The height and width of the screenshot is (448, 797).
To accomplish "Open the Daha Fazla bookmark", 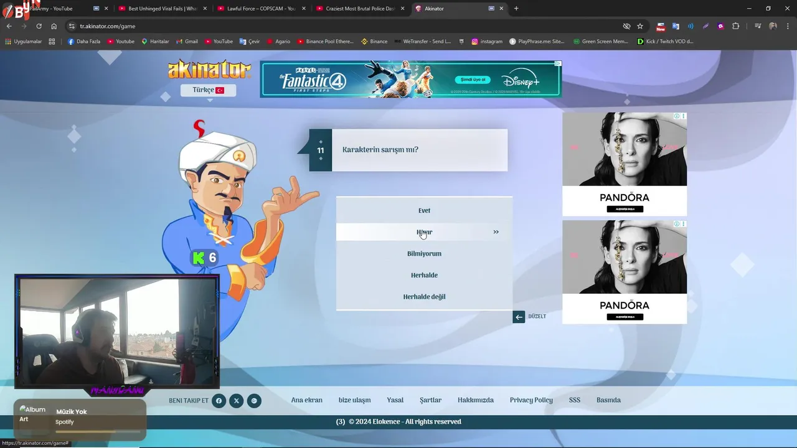I will (x=84, y=42).
